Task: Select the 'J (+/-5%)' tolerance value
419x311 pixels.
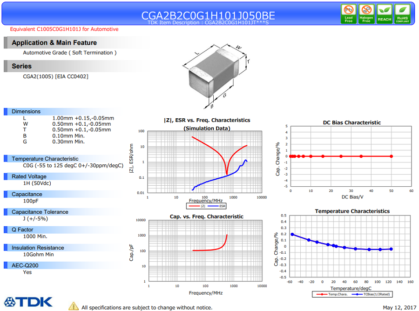Action: click(35, 219)
